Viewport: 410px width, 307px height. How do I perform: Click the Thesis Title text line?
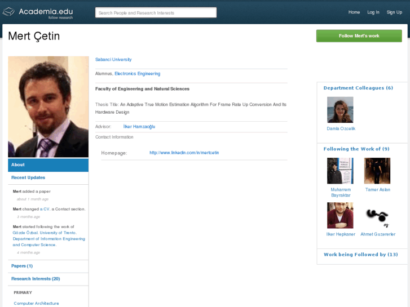coord(191,108)
